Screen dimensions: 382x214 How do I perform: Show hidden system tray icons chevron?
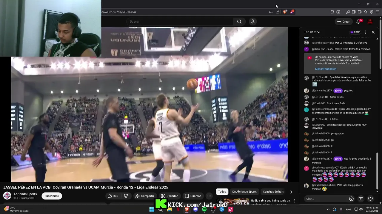pos(328,209)
